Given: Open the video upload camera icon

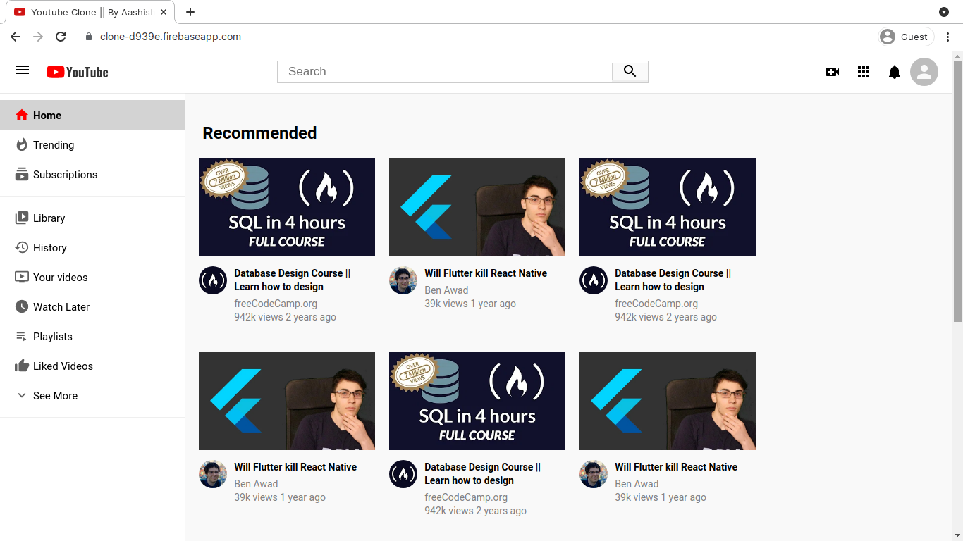Looking at the screenshot, I should click(x=833, y=71).
